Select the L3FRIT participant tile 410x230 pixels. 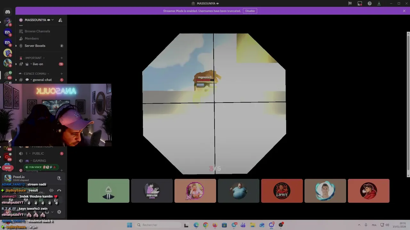tap(282, 191)
